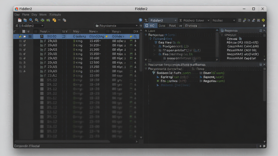This screenshot has width=278, height=156.
Task: Toggle the header checkbox before Heyy column
Action: point(108,31)
